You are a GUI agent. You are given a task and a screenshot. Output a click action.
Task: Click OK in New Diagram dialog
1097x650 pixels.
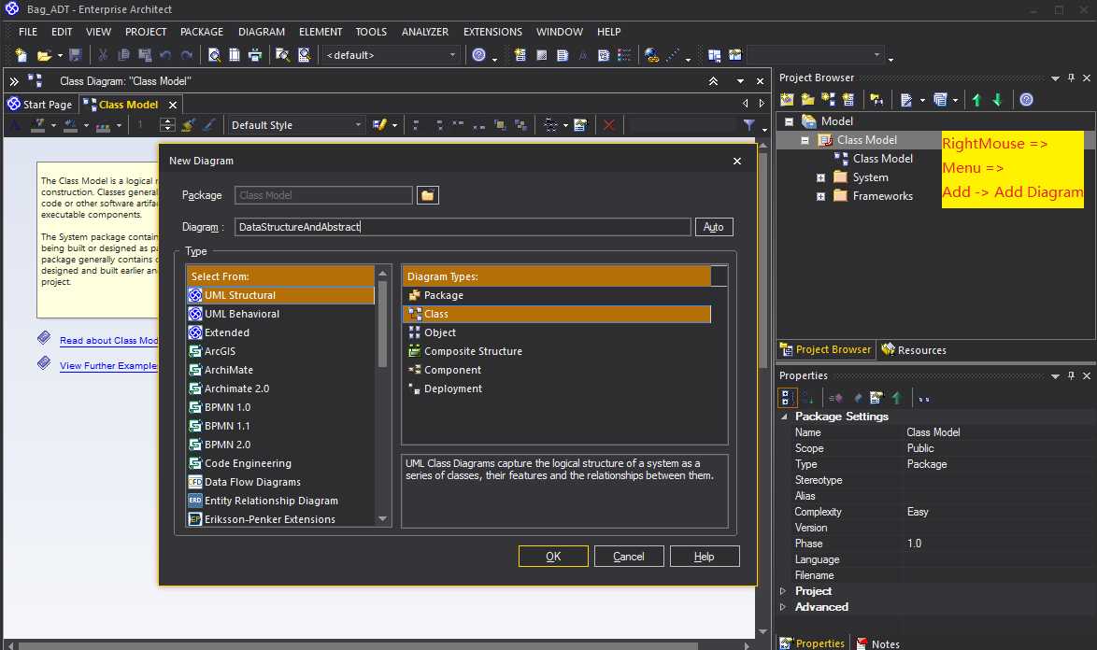coord(553,557)
